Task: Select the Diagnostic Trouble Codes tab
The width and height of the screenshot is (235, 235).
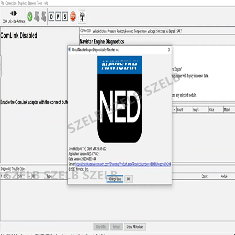Action: pos(13,169)
